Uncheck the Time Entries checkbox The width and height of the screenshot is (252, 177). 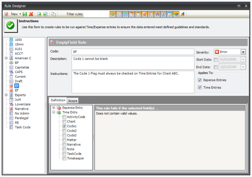point(199,87)
